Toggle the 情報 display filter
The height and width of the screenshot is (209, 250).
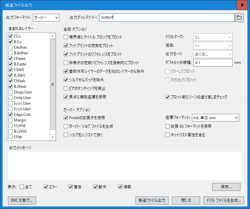pos(120,187)
